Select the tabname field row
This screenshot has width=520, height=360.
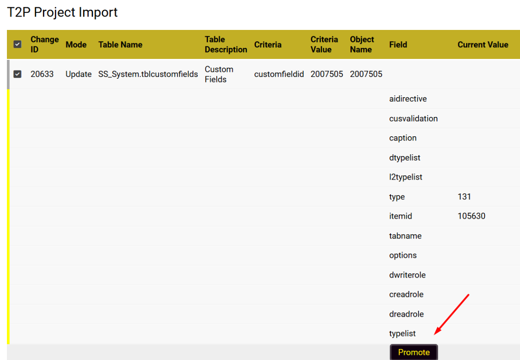[x=265, y=236]
